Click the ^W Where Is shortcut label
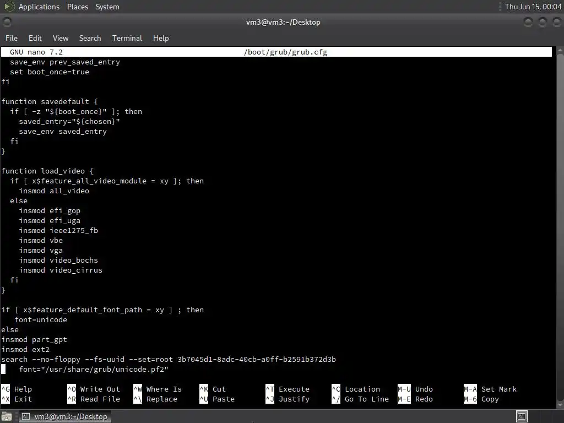The width and height of the screenshot is (564, 423). (x=158, y=389)
